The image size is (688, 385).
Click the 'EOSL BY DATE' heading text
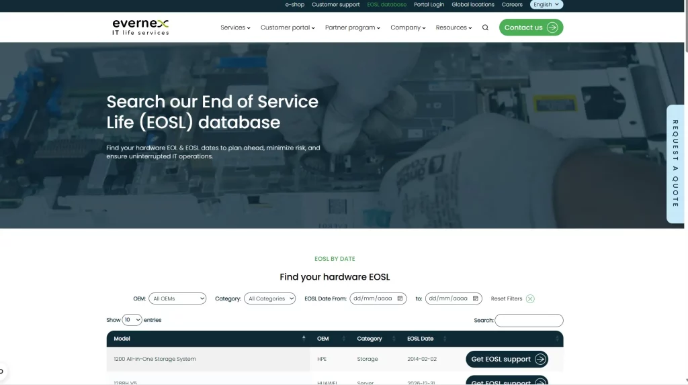335,259
